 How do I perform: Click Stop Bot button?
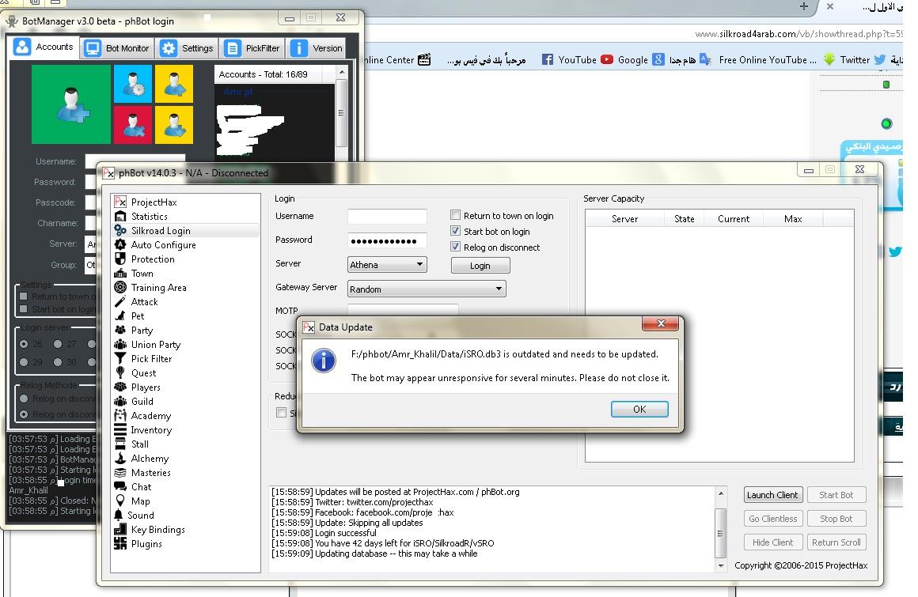click(x=836, y=519)
